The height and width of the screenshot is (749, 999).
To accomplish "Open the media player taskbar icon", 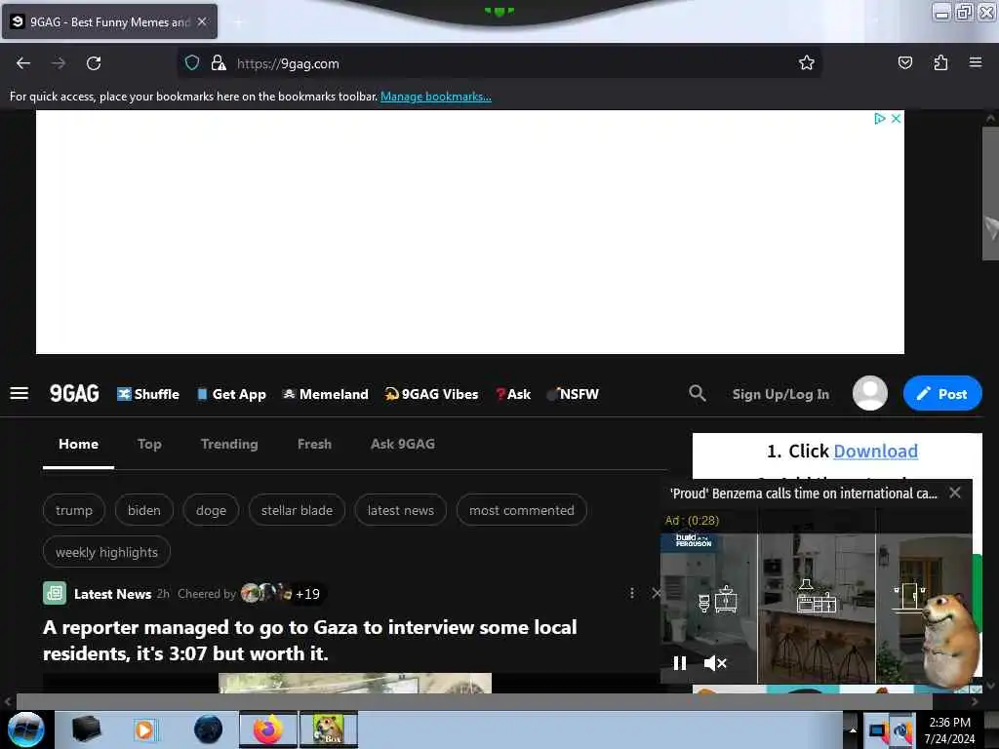I will (x=144, y=729).
